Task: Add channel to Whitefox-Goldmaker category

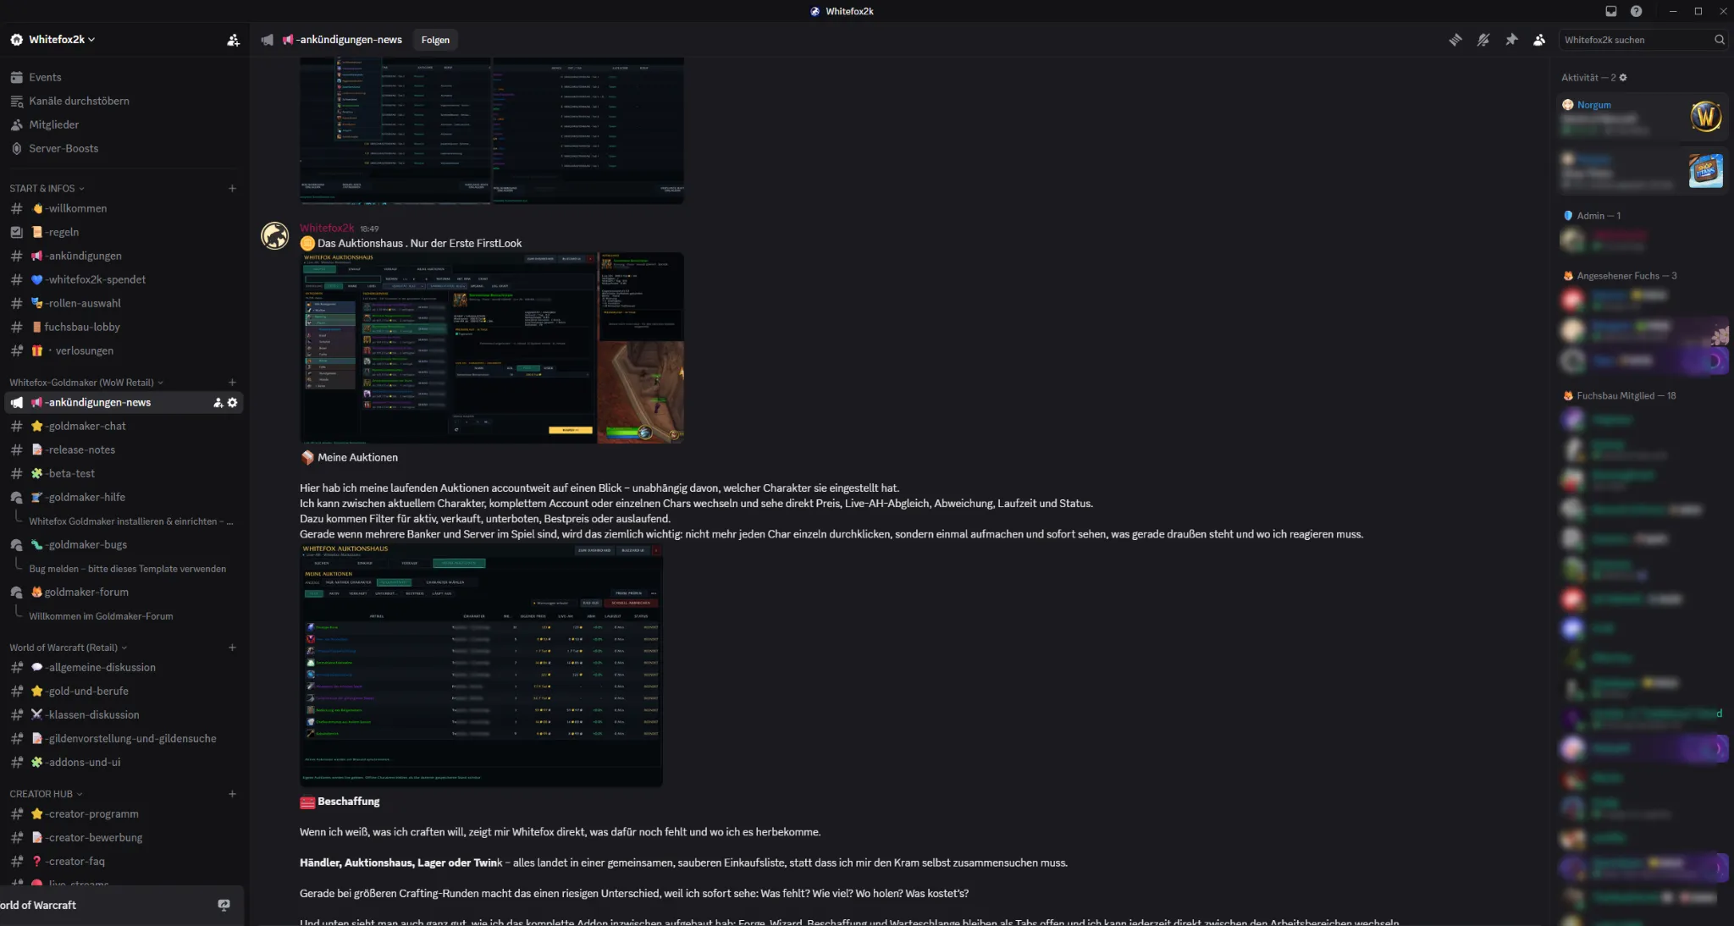Action: click(232, 383)
